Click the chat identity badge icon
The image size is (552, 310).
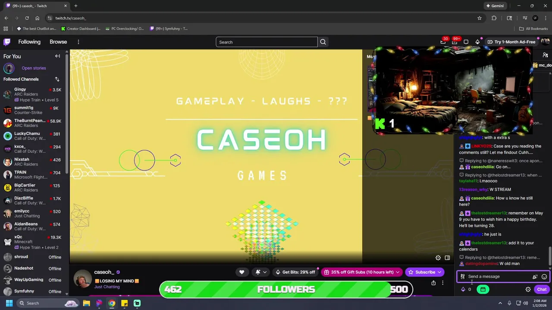(x=462, y=276)
